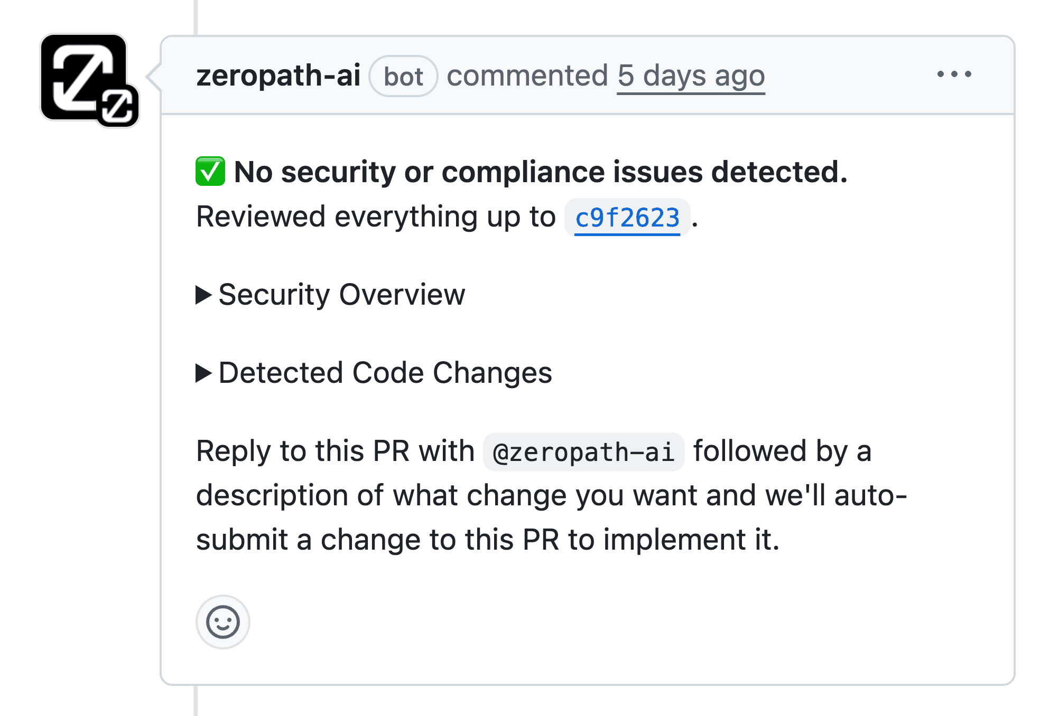Click the @zeropath-ai mention code snippet

point(583,451)
